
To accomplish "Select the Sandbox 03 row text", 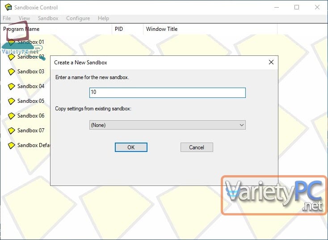I will pos(31,72).
